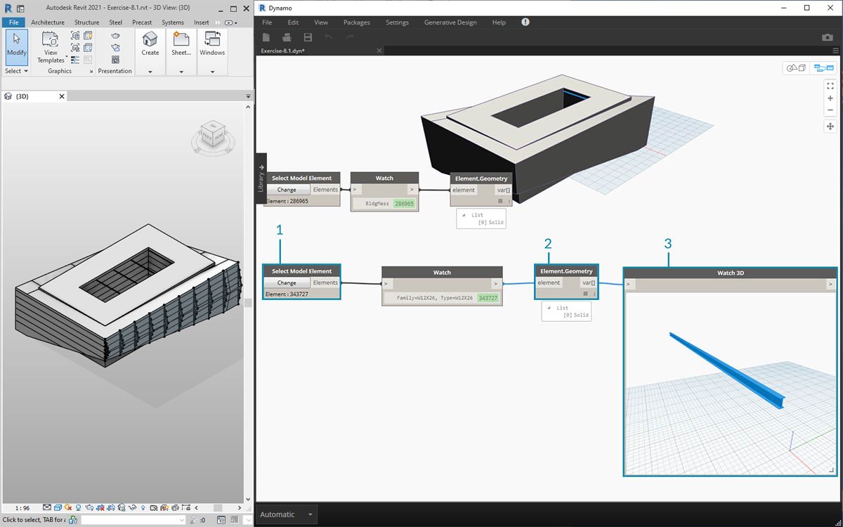Toggle the Library side panel
843x527 pixels.
tap(261, 178)
